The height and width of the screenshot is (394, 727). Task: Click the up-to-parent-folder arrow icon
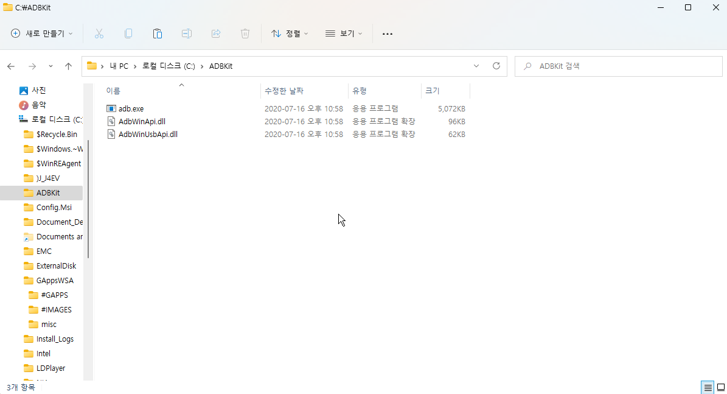tap(68, 66)
